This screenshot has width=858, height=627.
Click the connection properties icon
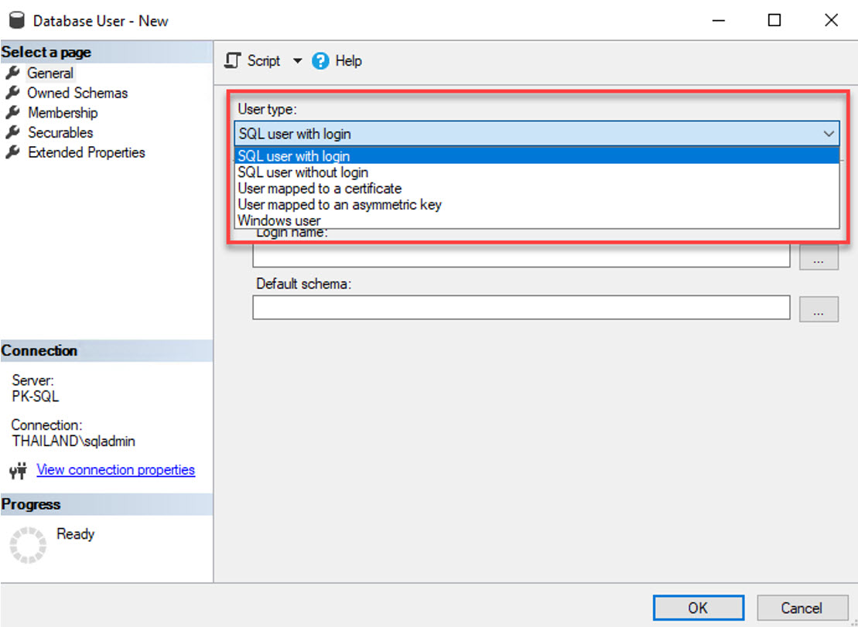coord(17,470)
